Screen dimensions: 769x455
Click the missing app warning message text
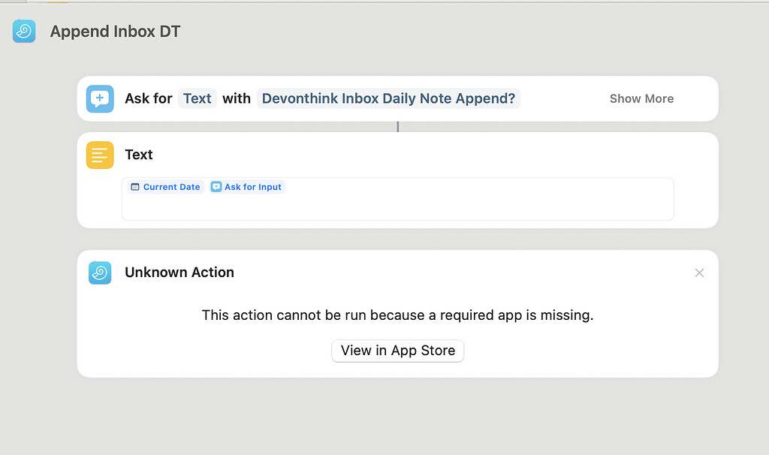(x=397, y=315)
